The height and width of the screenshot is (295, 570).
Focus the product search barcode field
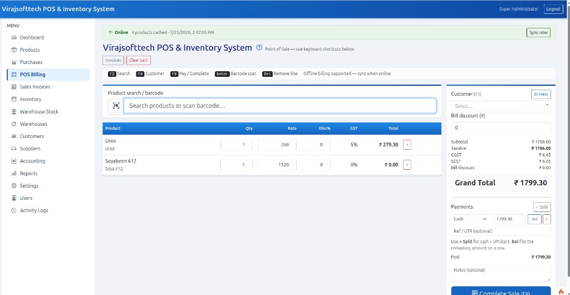(280, 106)
